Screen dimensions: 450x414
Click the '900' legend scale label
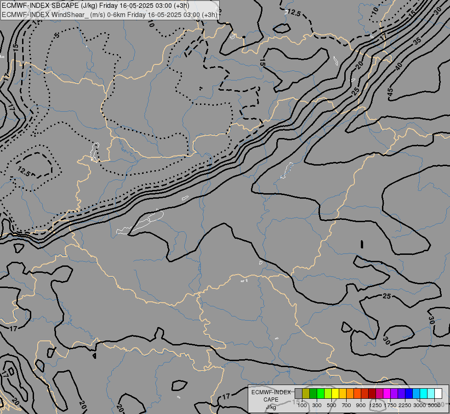coord(361,405)
